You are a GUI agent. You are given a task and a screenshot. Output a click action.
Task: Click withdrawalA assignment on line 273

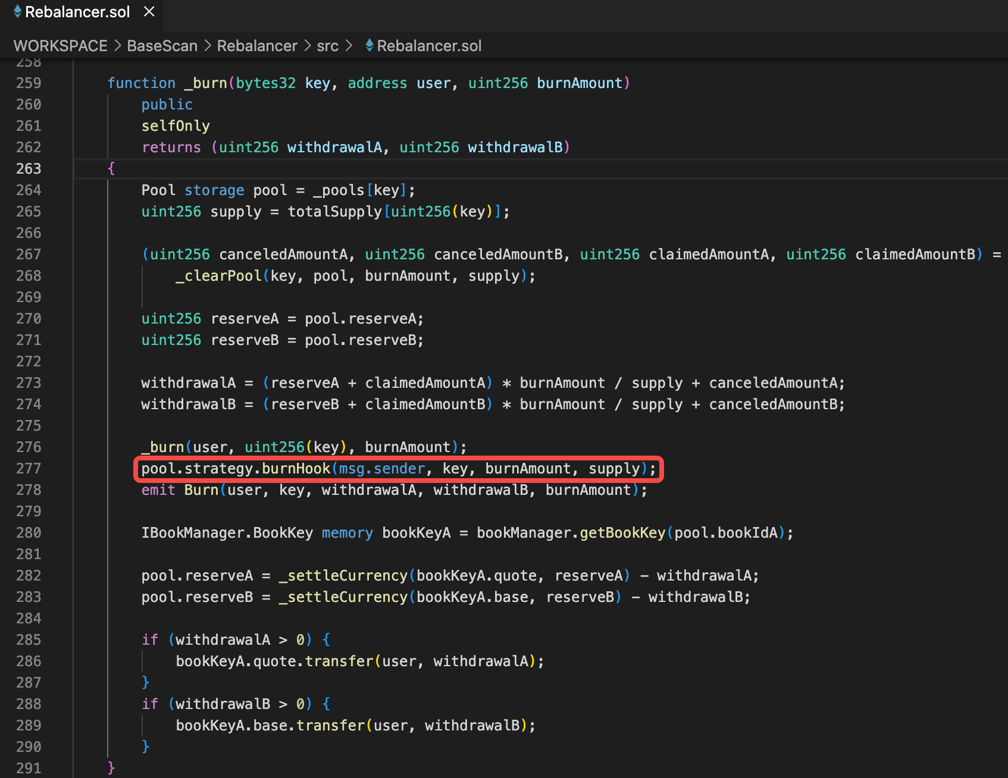point(188,383)
